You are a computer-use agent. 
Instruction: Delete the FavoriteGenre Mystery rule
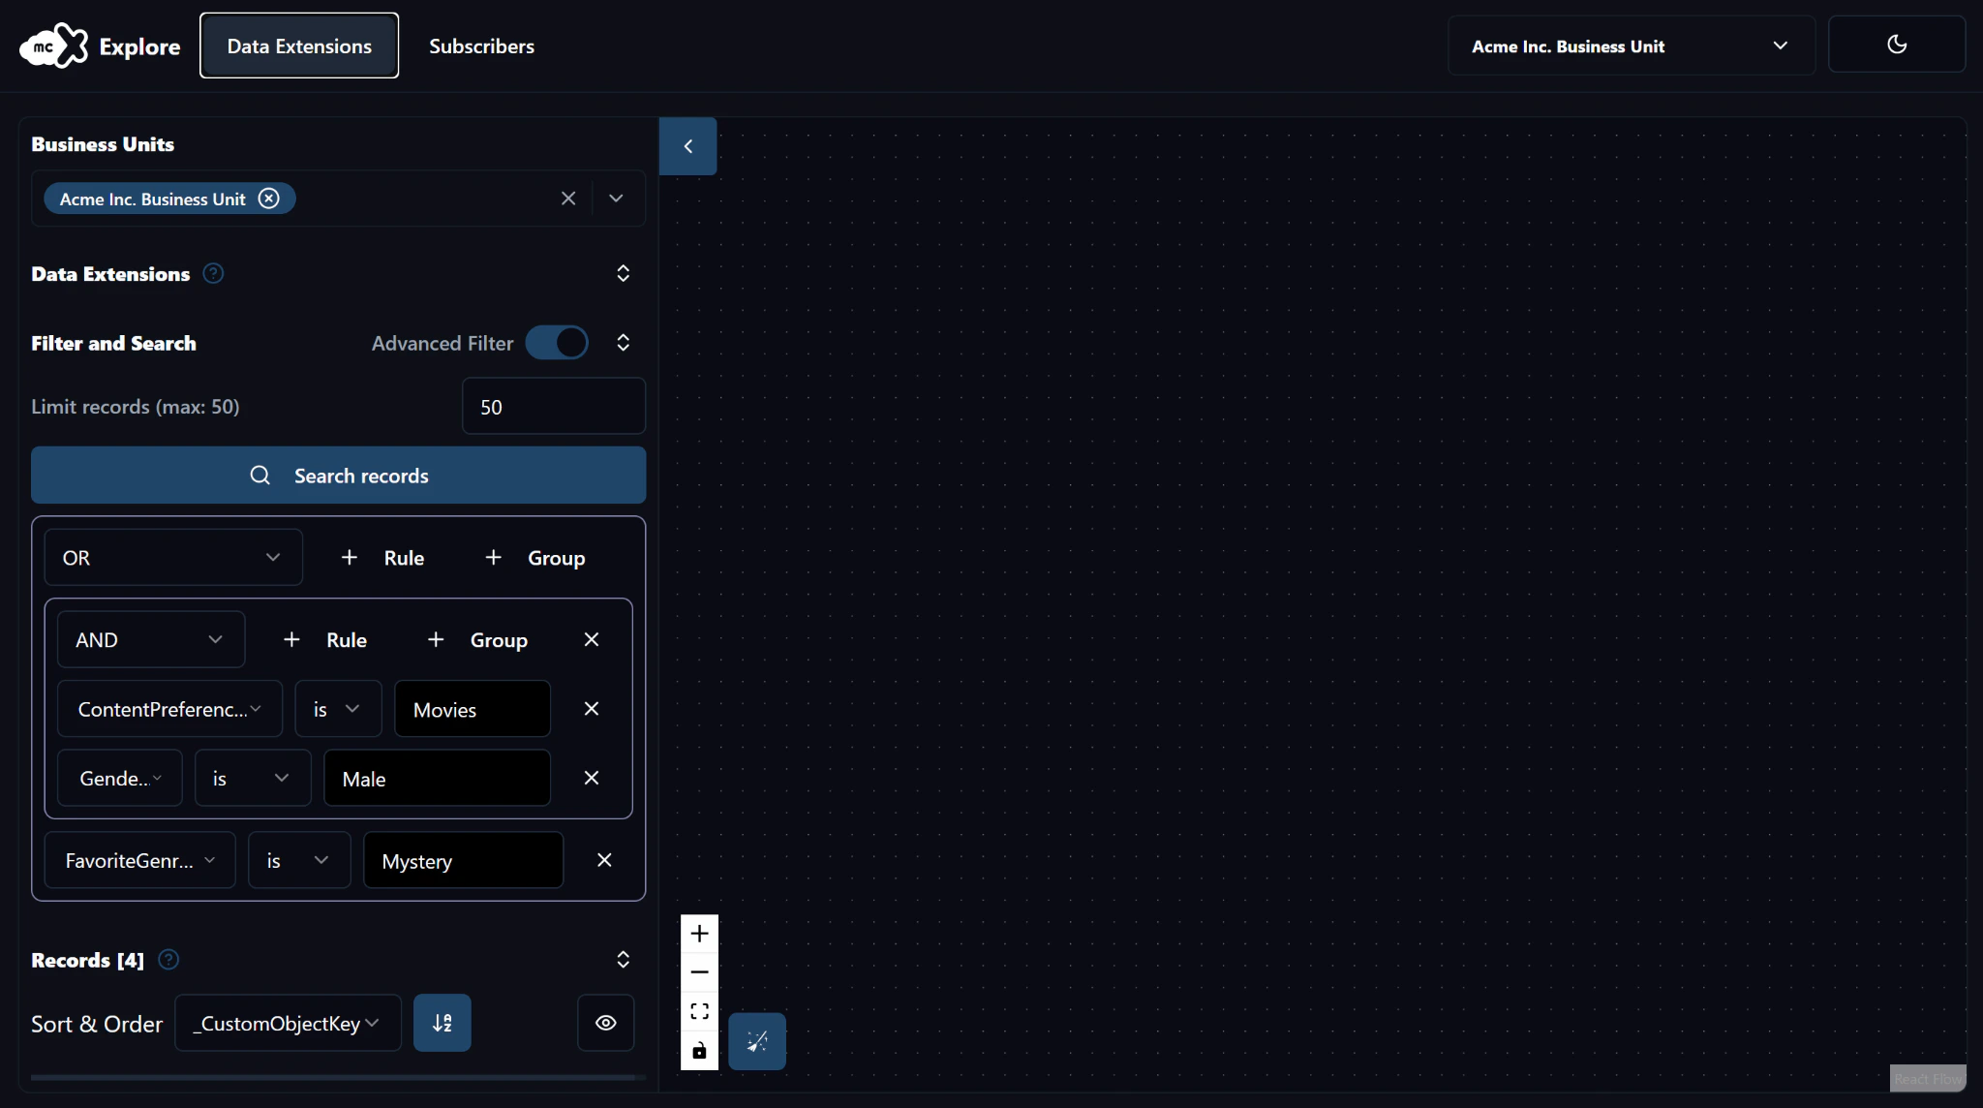point(604,861)
